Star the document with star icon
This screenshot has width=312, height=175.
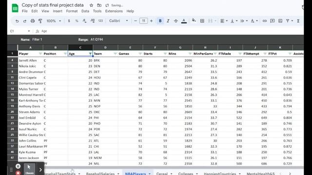pos(91,5)
